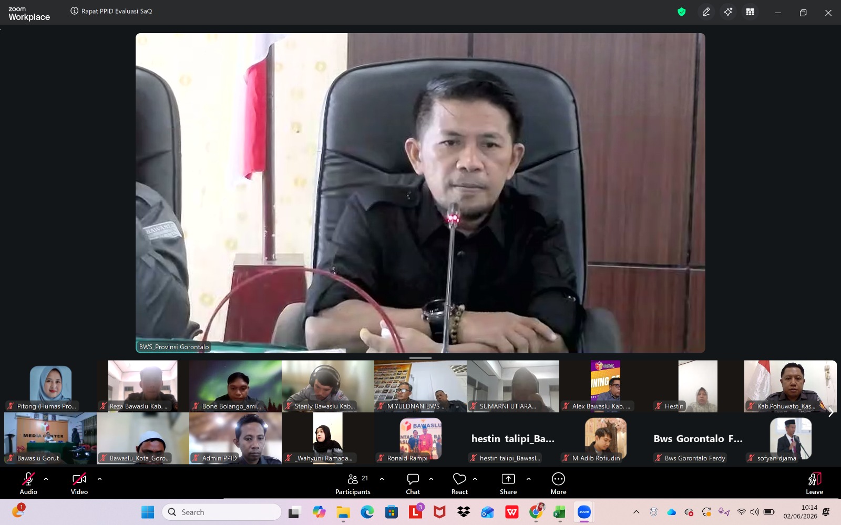Click the gallery strip handle above the thumbnails
This screenshot has height=525, width=841.
pos(420,358)
